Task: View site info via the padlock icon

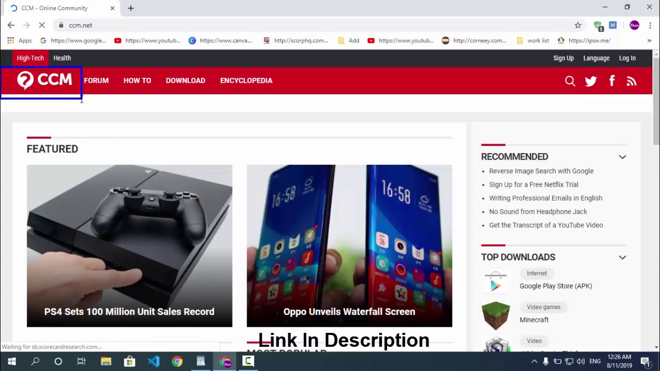Action: pos(61,25)
